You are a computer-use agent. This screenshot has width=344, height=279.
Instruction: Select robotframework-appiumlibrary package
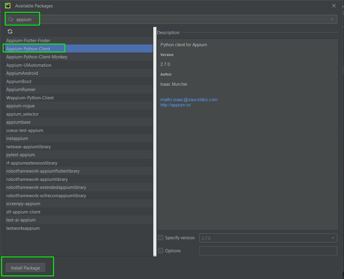point(79,179)
